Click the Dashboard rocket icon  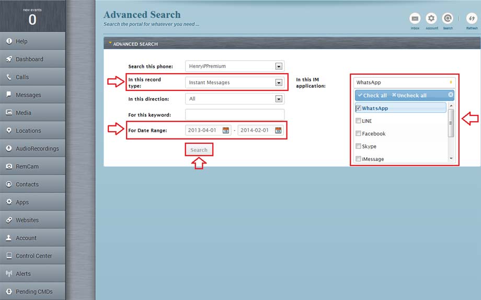(9, 59)
